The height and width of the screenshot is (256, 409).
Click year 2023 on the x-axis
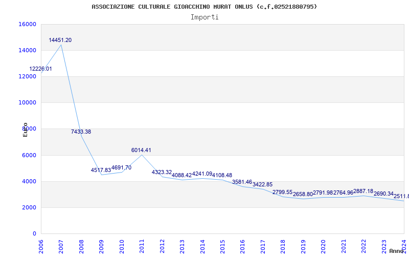[x=384, y=246]
